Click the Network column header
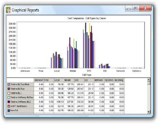The image size is (159, 124). [99, 80]
